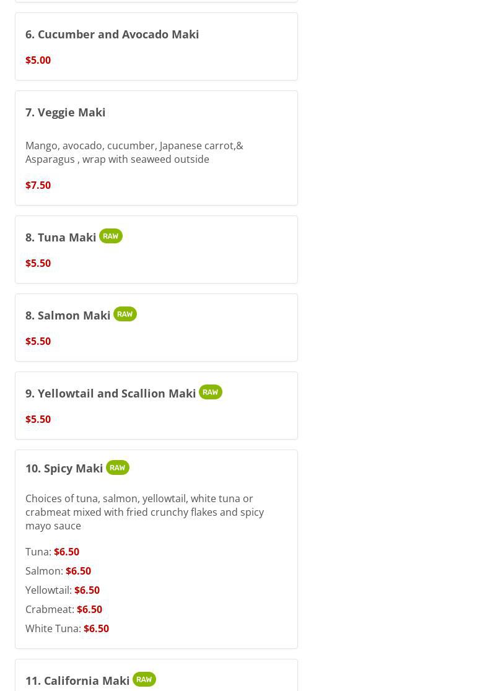Click the RAW badge beside Tuna Maki
The width and height of the screenshot is (477, 691).
pyautogui.click(x=110, y=236)
